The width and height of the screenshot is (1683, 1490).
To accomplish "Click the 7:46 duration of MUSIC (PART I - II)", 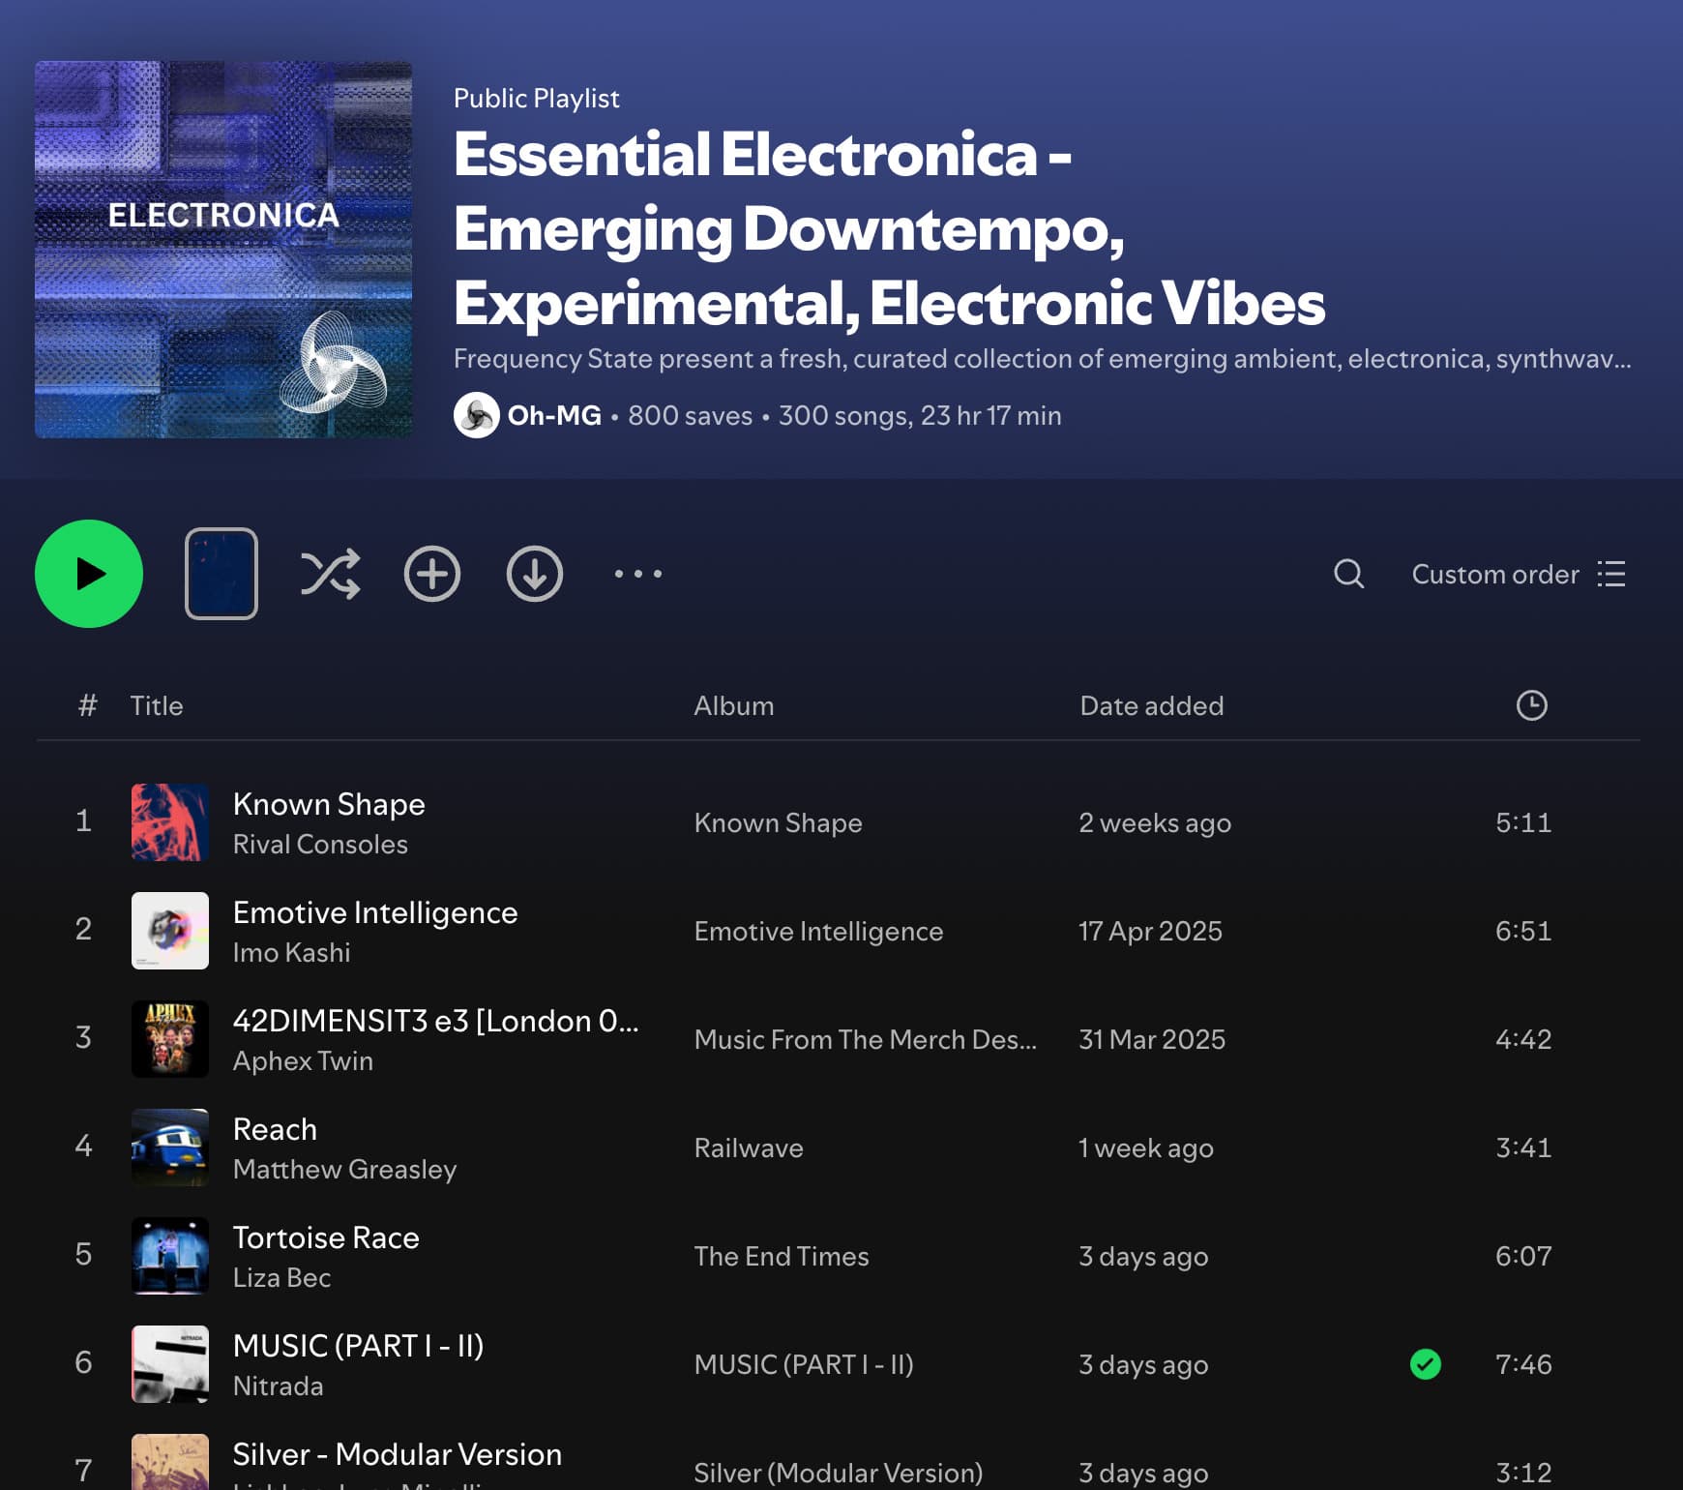I will coord(1523,1364).
